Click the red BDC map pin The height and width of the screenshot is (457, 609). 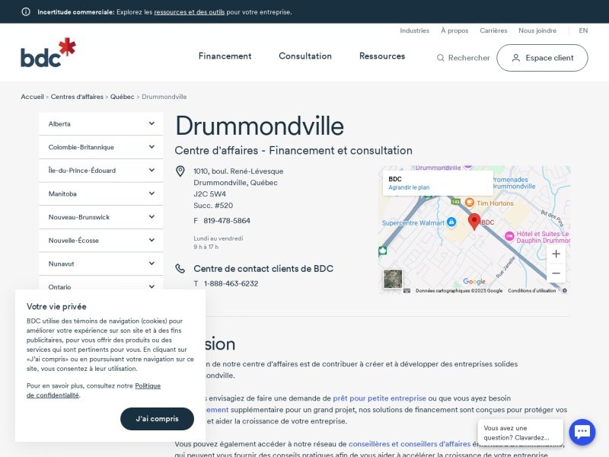click(x=473, y=222)
